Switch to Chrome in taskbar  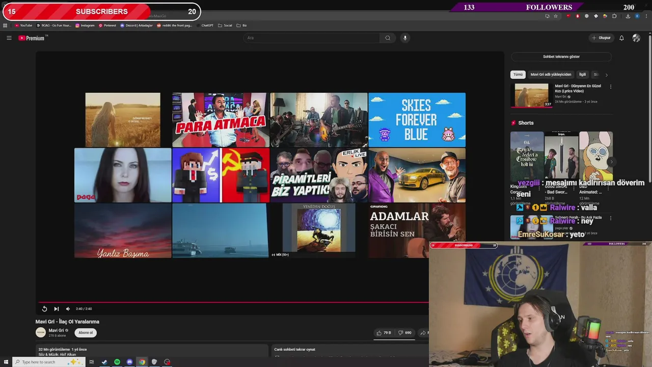click(x=142, y=362)
